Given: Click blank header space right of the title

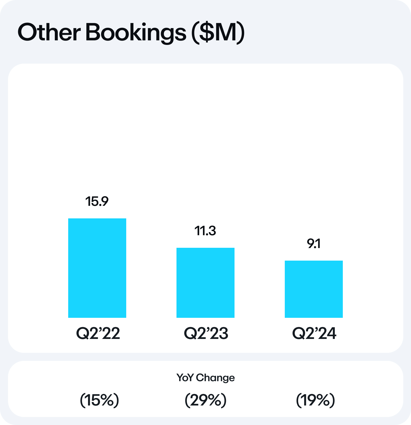Looking at the screenshot, I should coord(321,33).
